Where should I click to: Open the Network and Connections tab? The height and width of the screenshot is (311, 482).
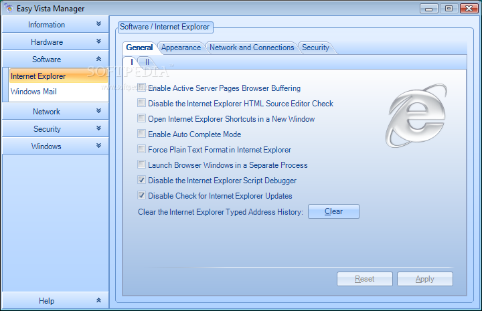point(252,47)
